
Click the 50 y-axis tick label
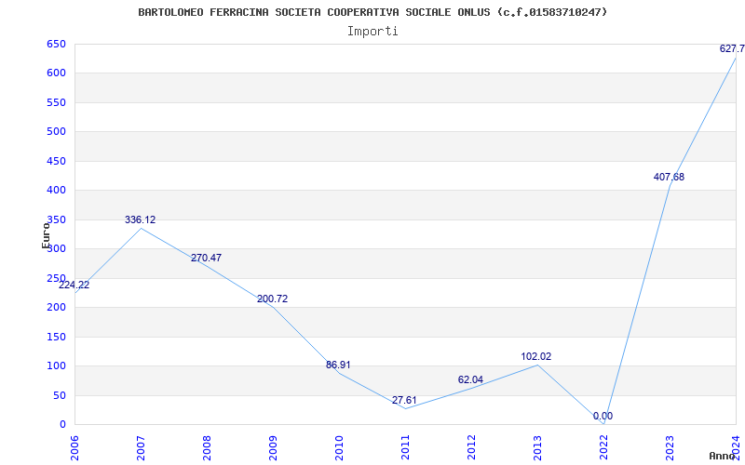click(x=59, y=395)
